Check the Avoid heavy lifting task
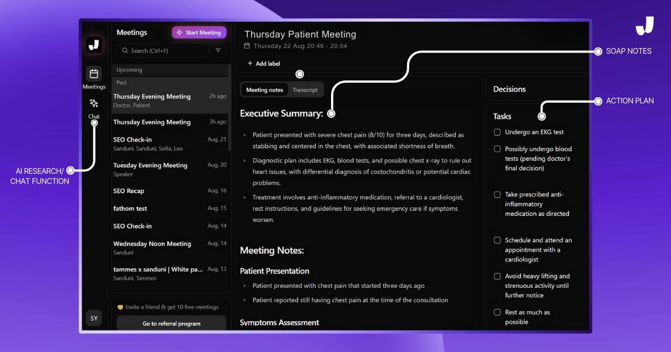The height and width of the screenshot is (352, 671). [x=497, y=276]
